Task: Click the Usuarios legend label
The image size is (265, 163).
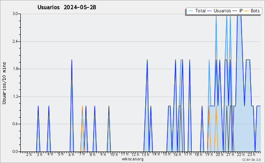Action: pos(222,11)
